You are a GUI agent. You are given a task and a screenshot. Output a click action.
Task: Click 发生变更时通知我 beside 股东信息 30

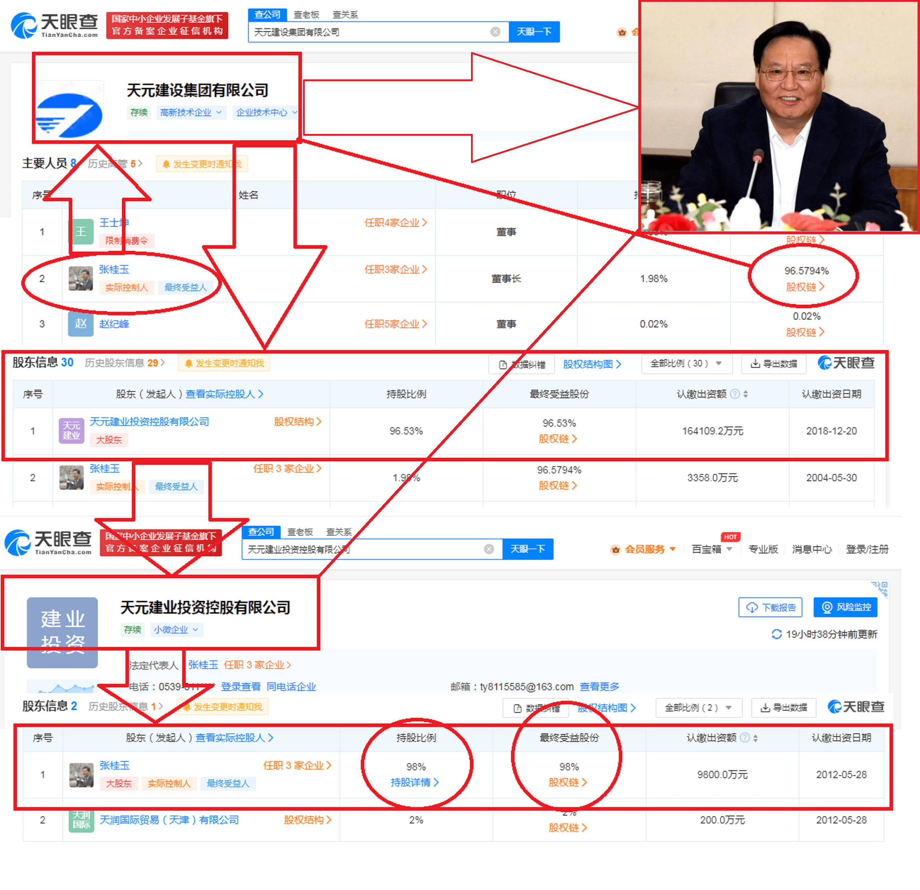click(x=224, y=363)
